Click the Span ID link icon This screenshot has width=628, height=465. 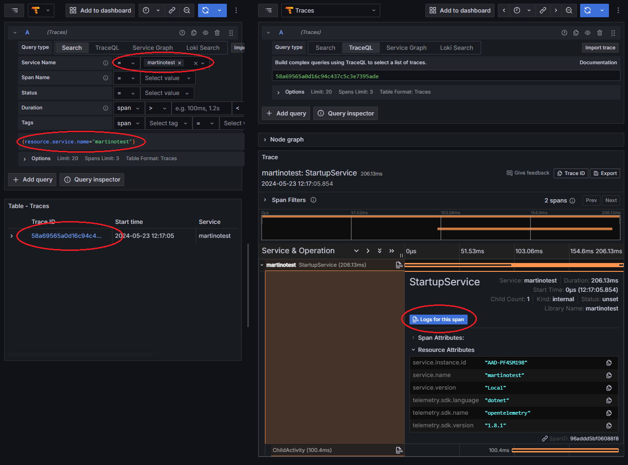tap(544, 438)
